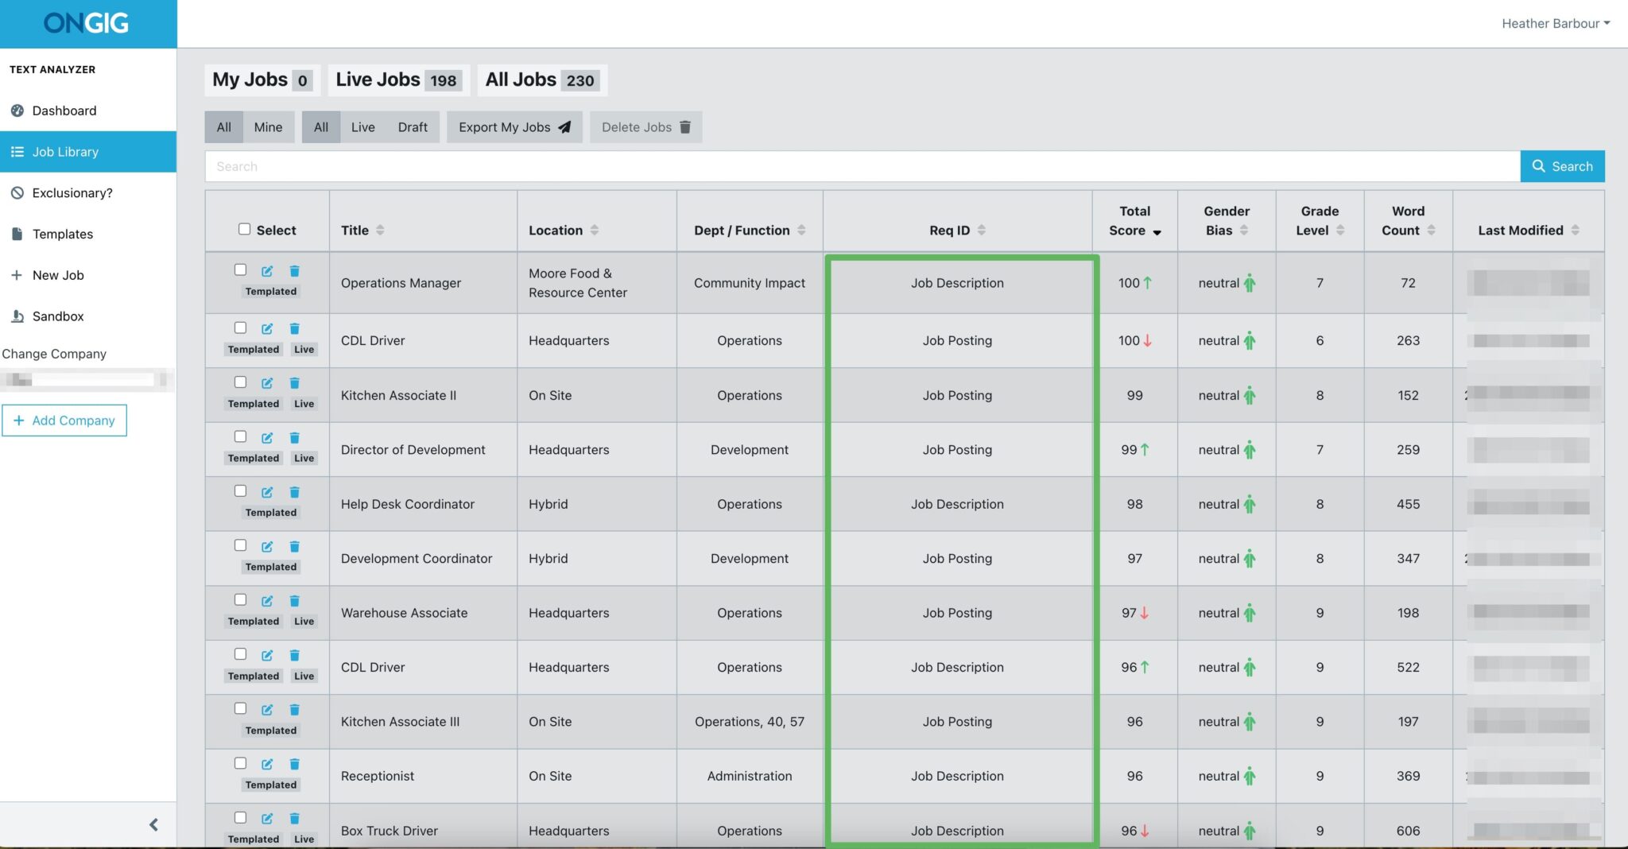Image resolution: width=1628 pixels, height=849 pixels.
Task: Switch to the Live Jobs tab
Action: [397, 79]
